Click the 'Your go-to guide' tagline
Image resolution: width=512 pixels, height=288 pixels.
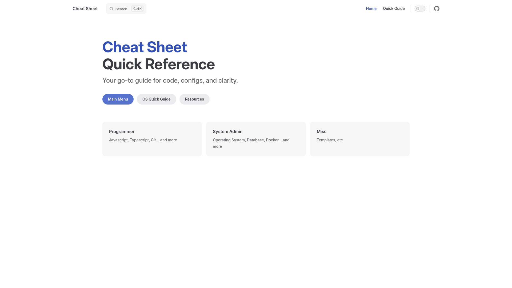170,81
